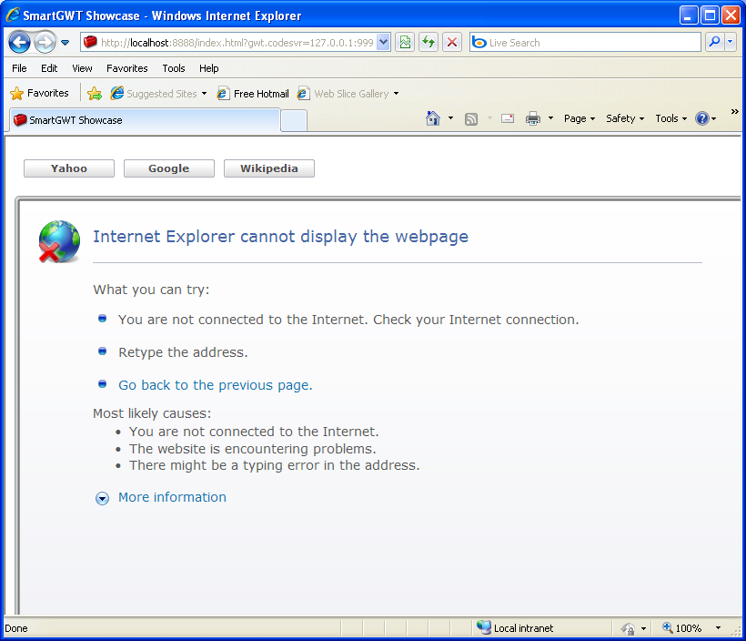Open the Tools menu in menu bar

(174, 68)
